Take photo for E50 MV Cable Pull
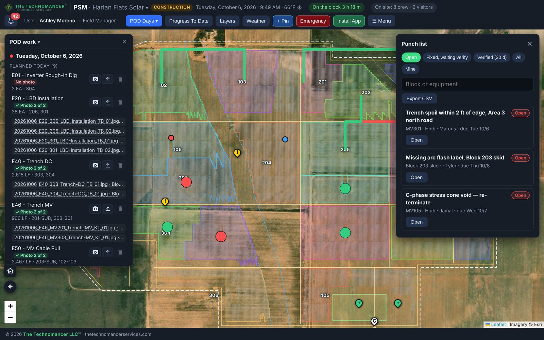The width and height of the screenshot is (544, 340). (95, 252)
